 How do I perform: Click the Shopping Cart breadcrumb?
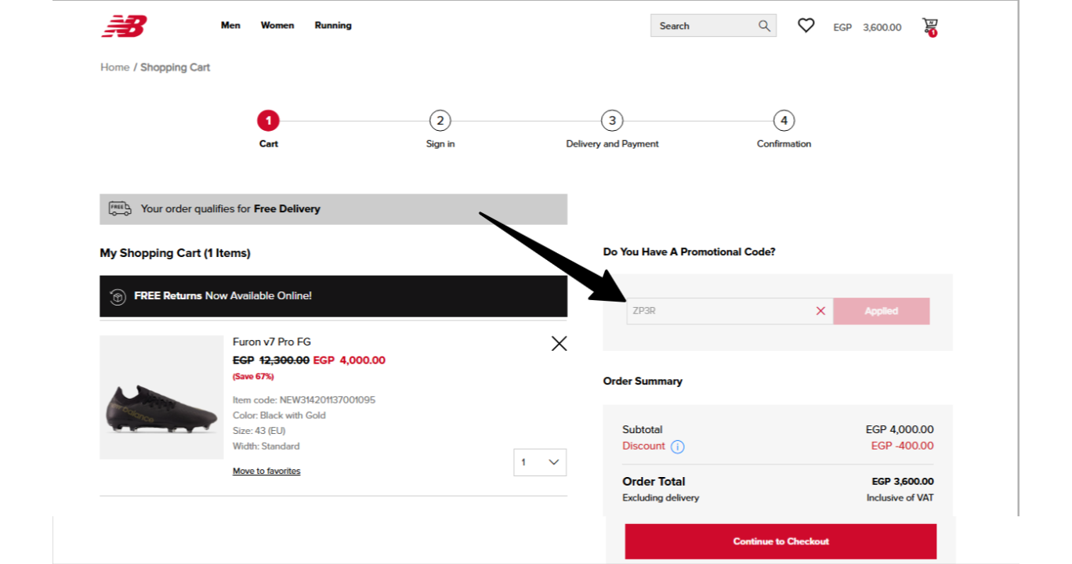click(x=176, y=67)
